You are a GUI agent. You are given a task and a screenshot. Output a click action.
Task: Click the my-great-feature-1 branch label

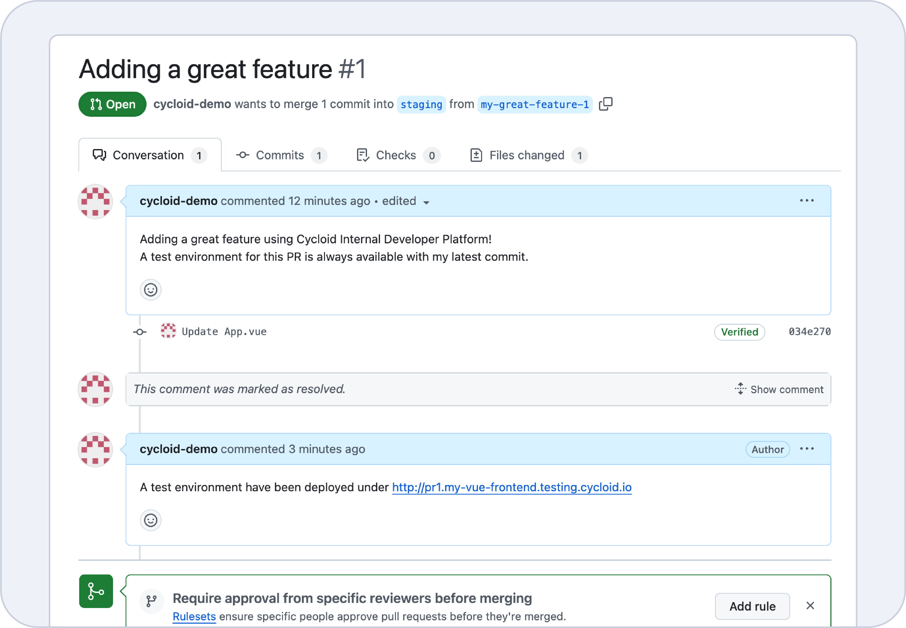[535, 105]
